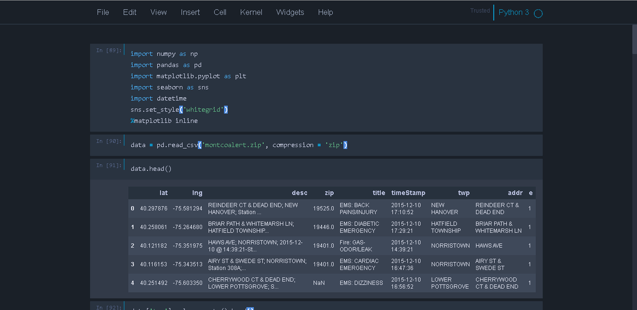Click the zip value 19525.0
The width and height of the screenshot is (637, 310).
tap(324, 209)
